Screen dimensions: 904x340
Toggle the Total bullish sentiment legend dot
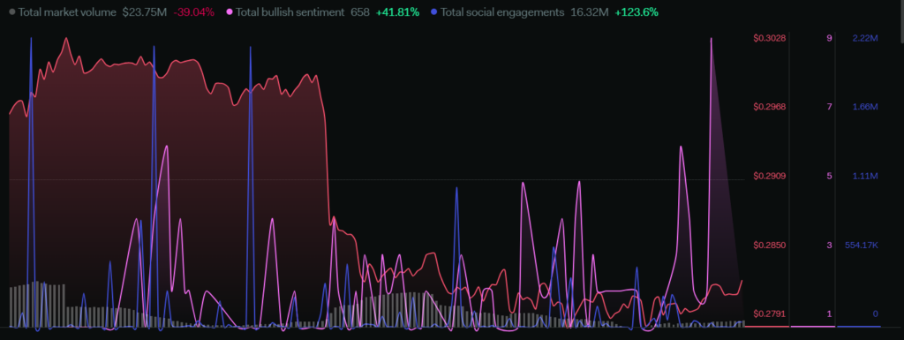coord(230,11)
